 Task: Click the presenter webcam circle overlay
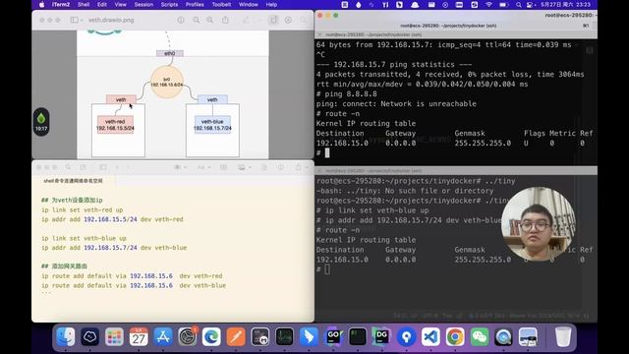pos(539,224)
